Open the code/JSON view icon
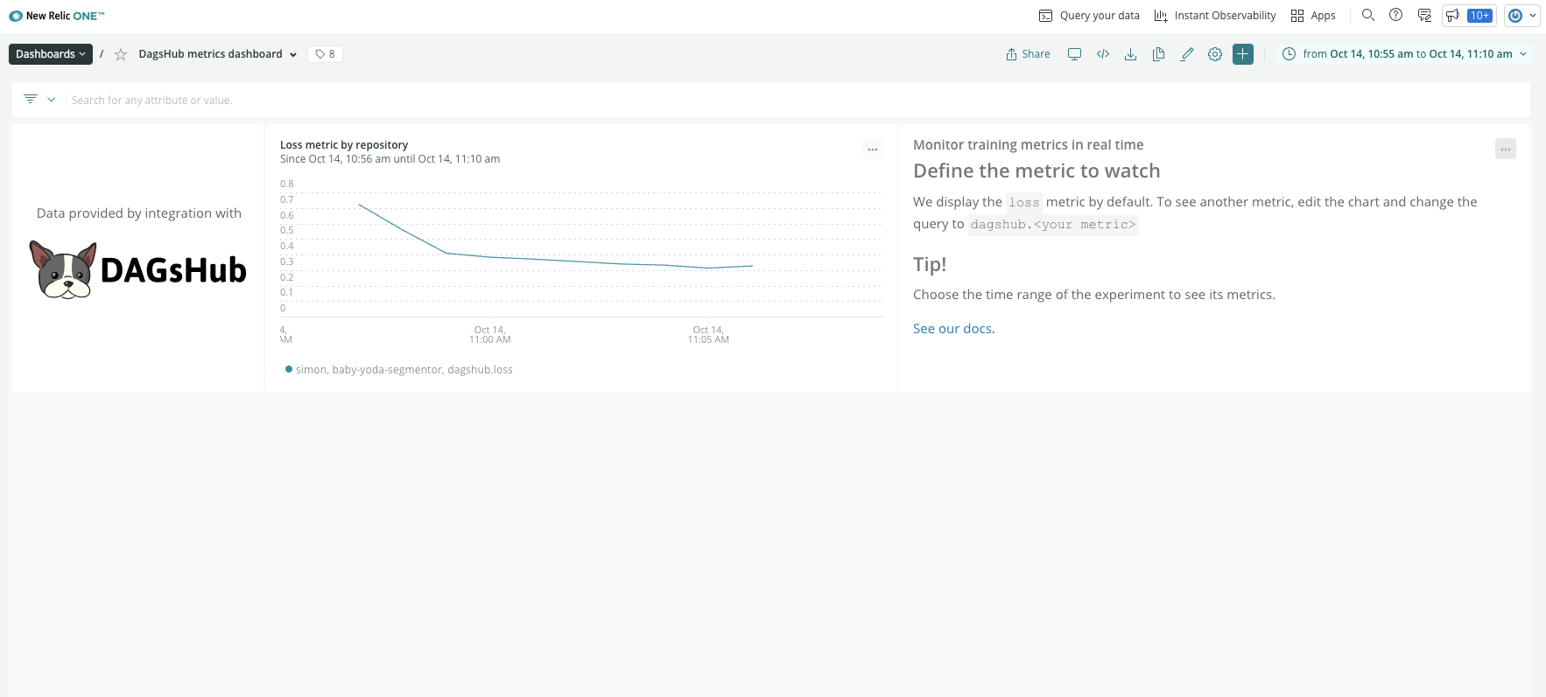The width and height of the screenshot is (1546, 697). pyautogui.click(x=1103, y=54)
